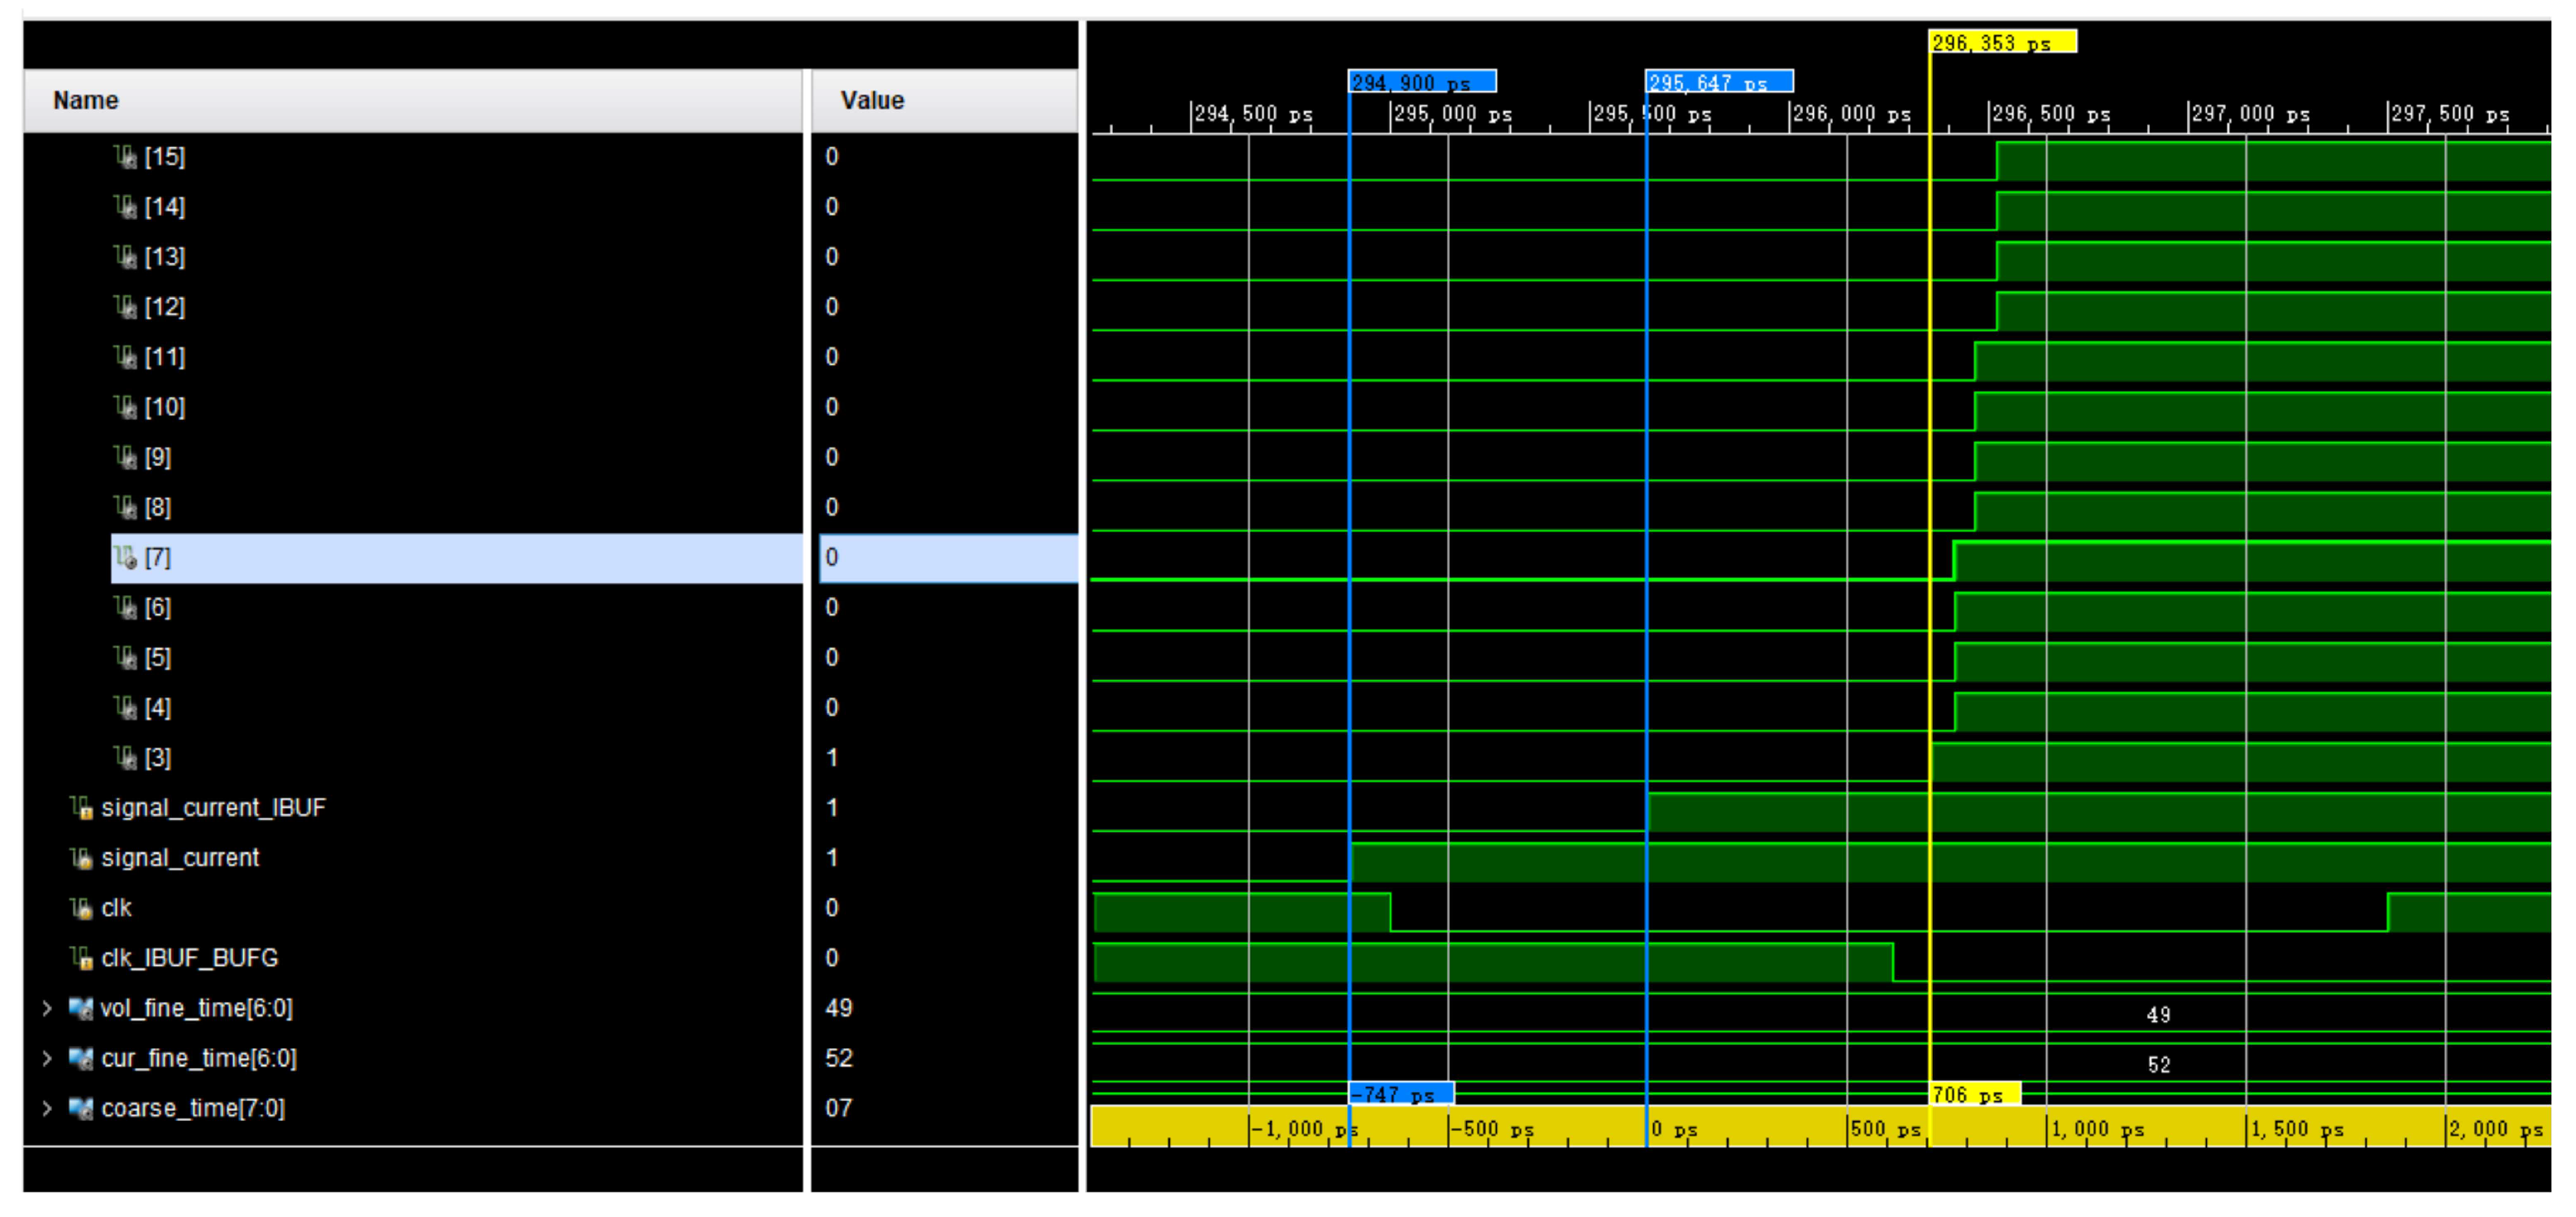
Task: Click the signal icon beside [3]
Action: pyautogui.click(x=125, y=758)
